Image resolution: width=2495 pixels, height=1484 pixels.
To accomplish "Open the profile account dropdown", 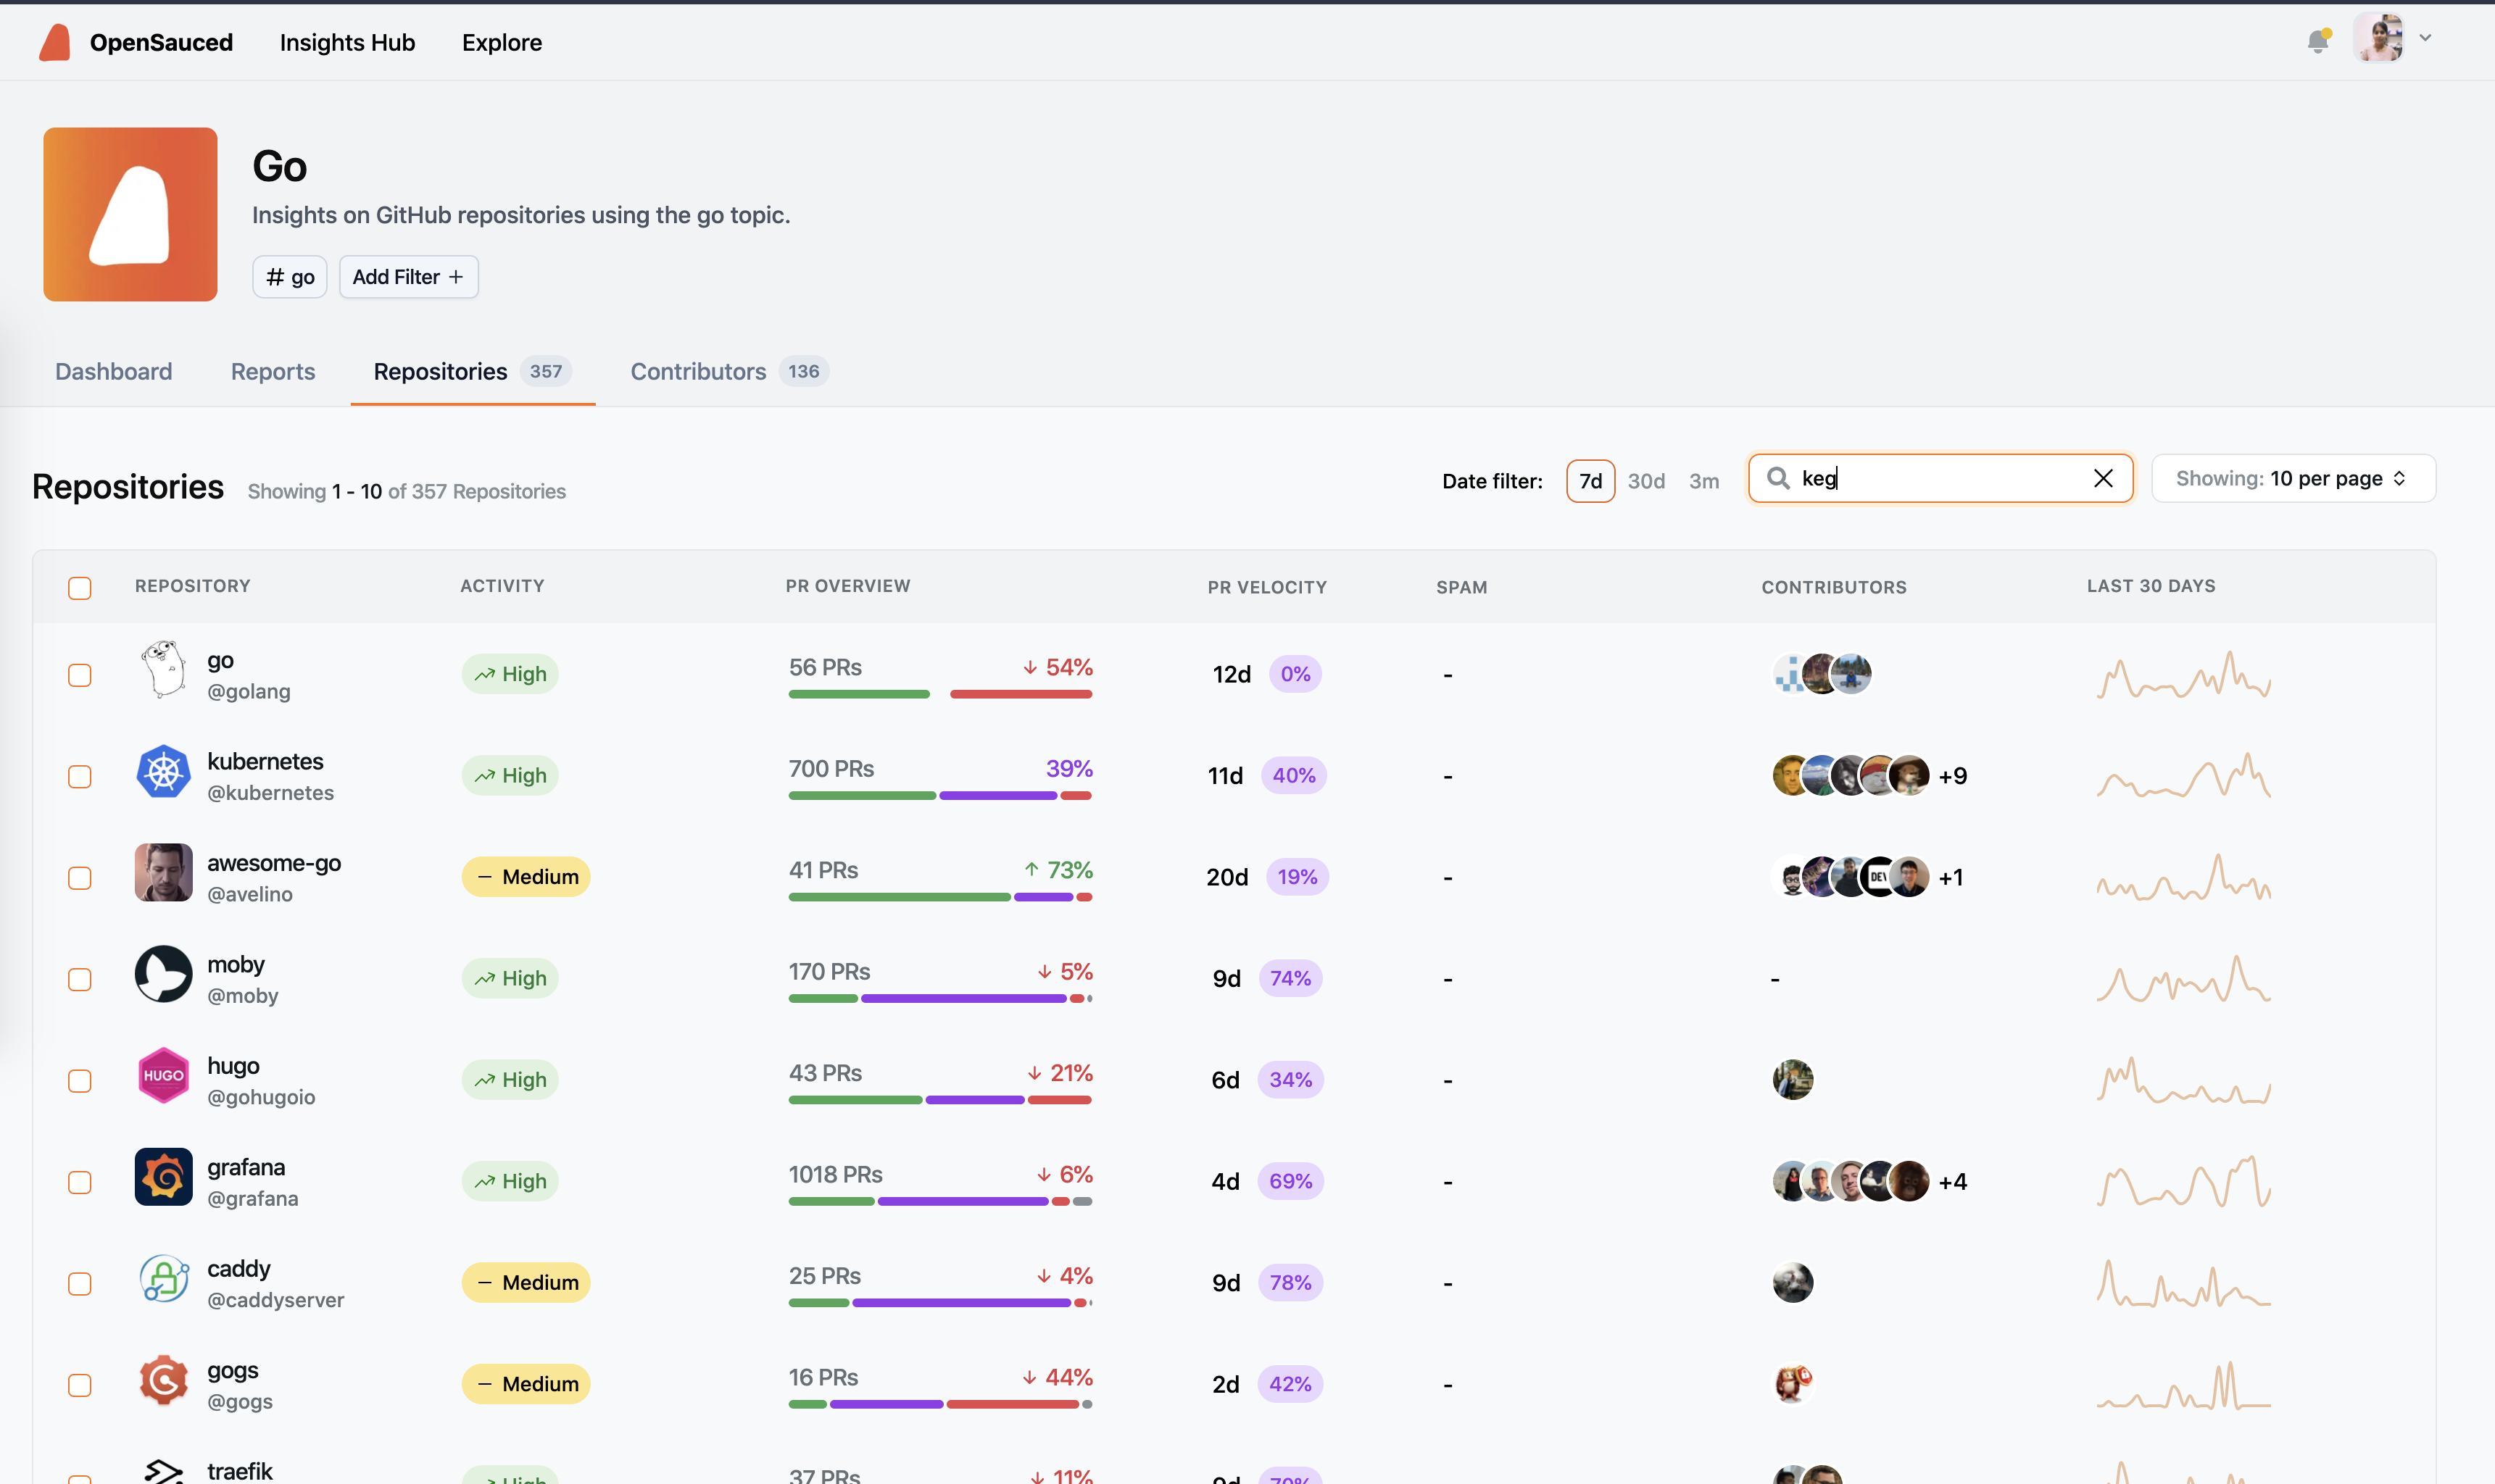I will click(2381, 41).
